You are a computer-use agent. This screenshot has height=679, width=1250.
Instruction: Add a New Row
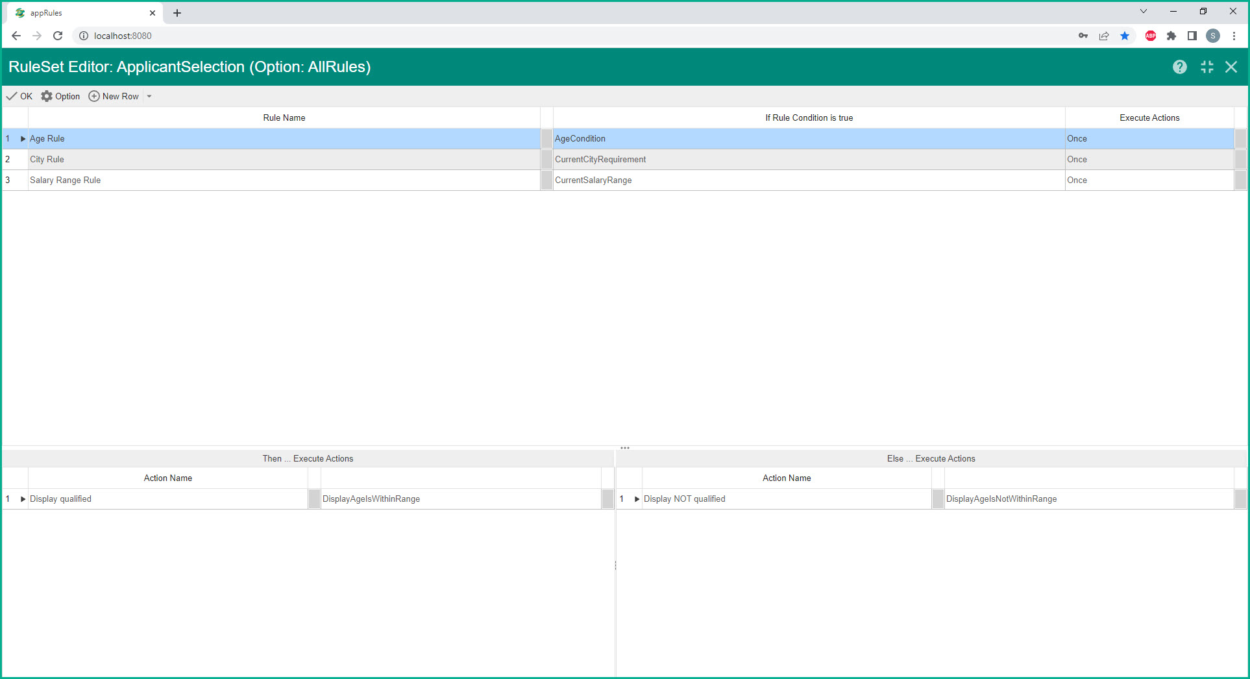[114, 96]
